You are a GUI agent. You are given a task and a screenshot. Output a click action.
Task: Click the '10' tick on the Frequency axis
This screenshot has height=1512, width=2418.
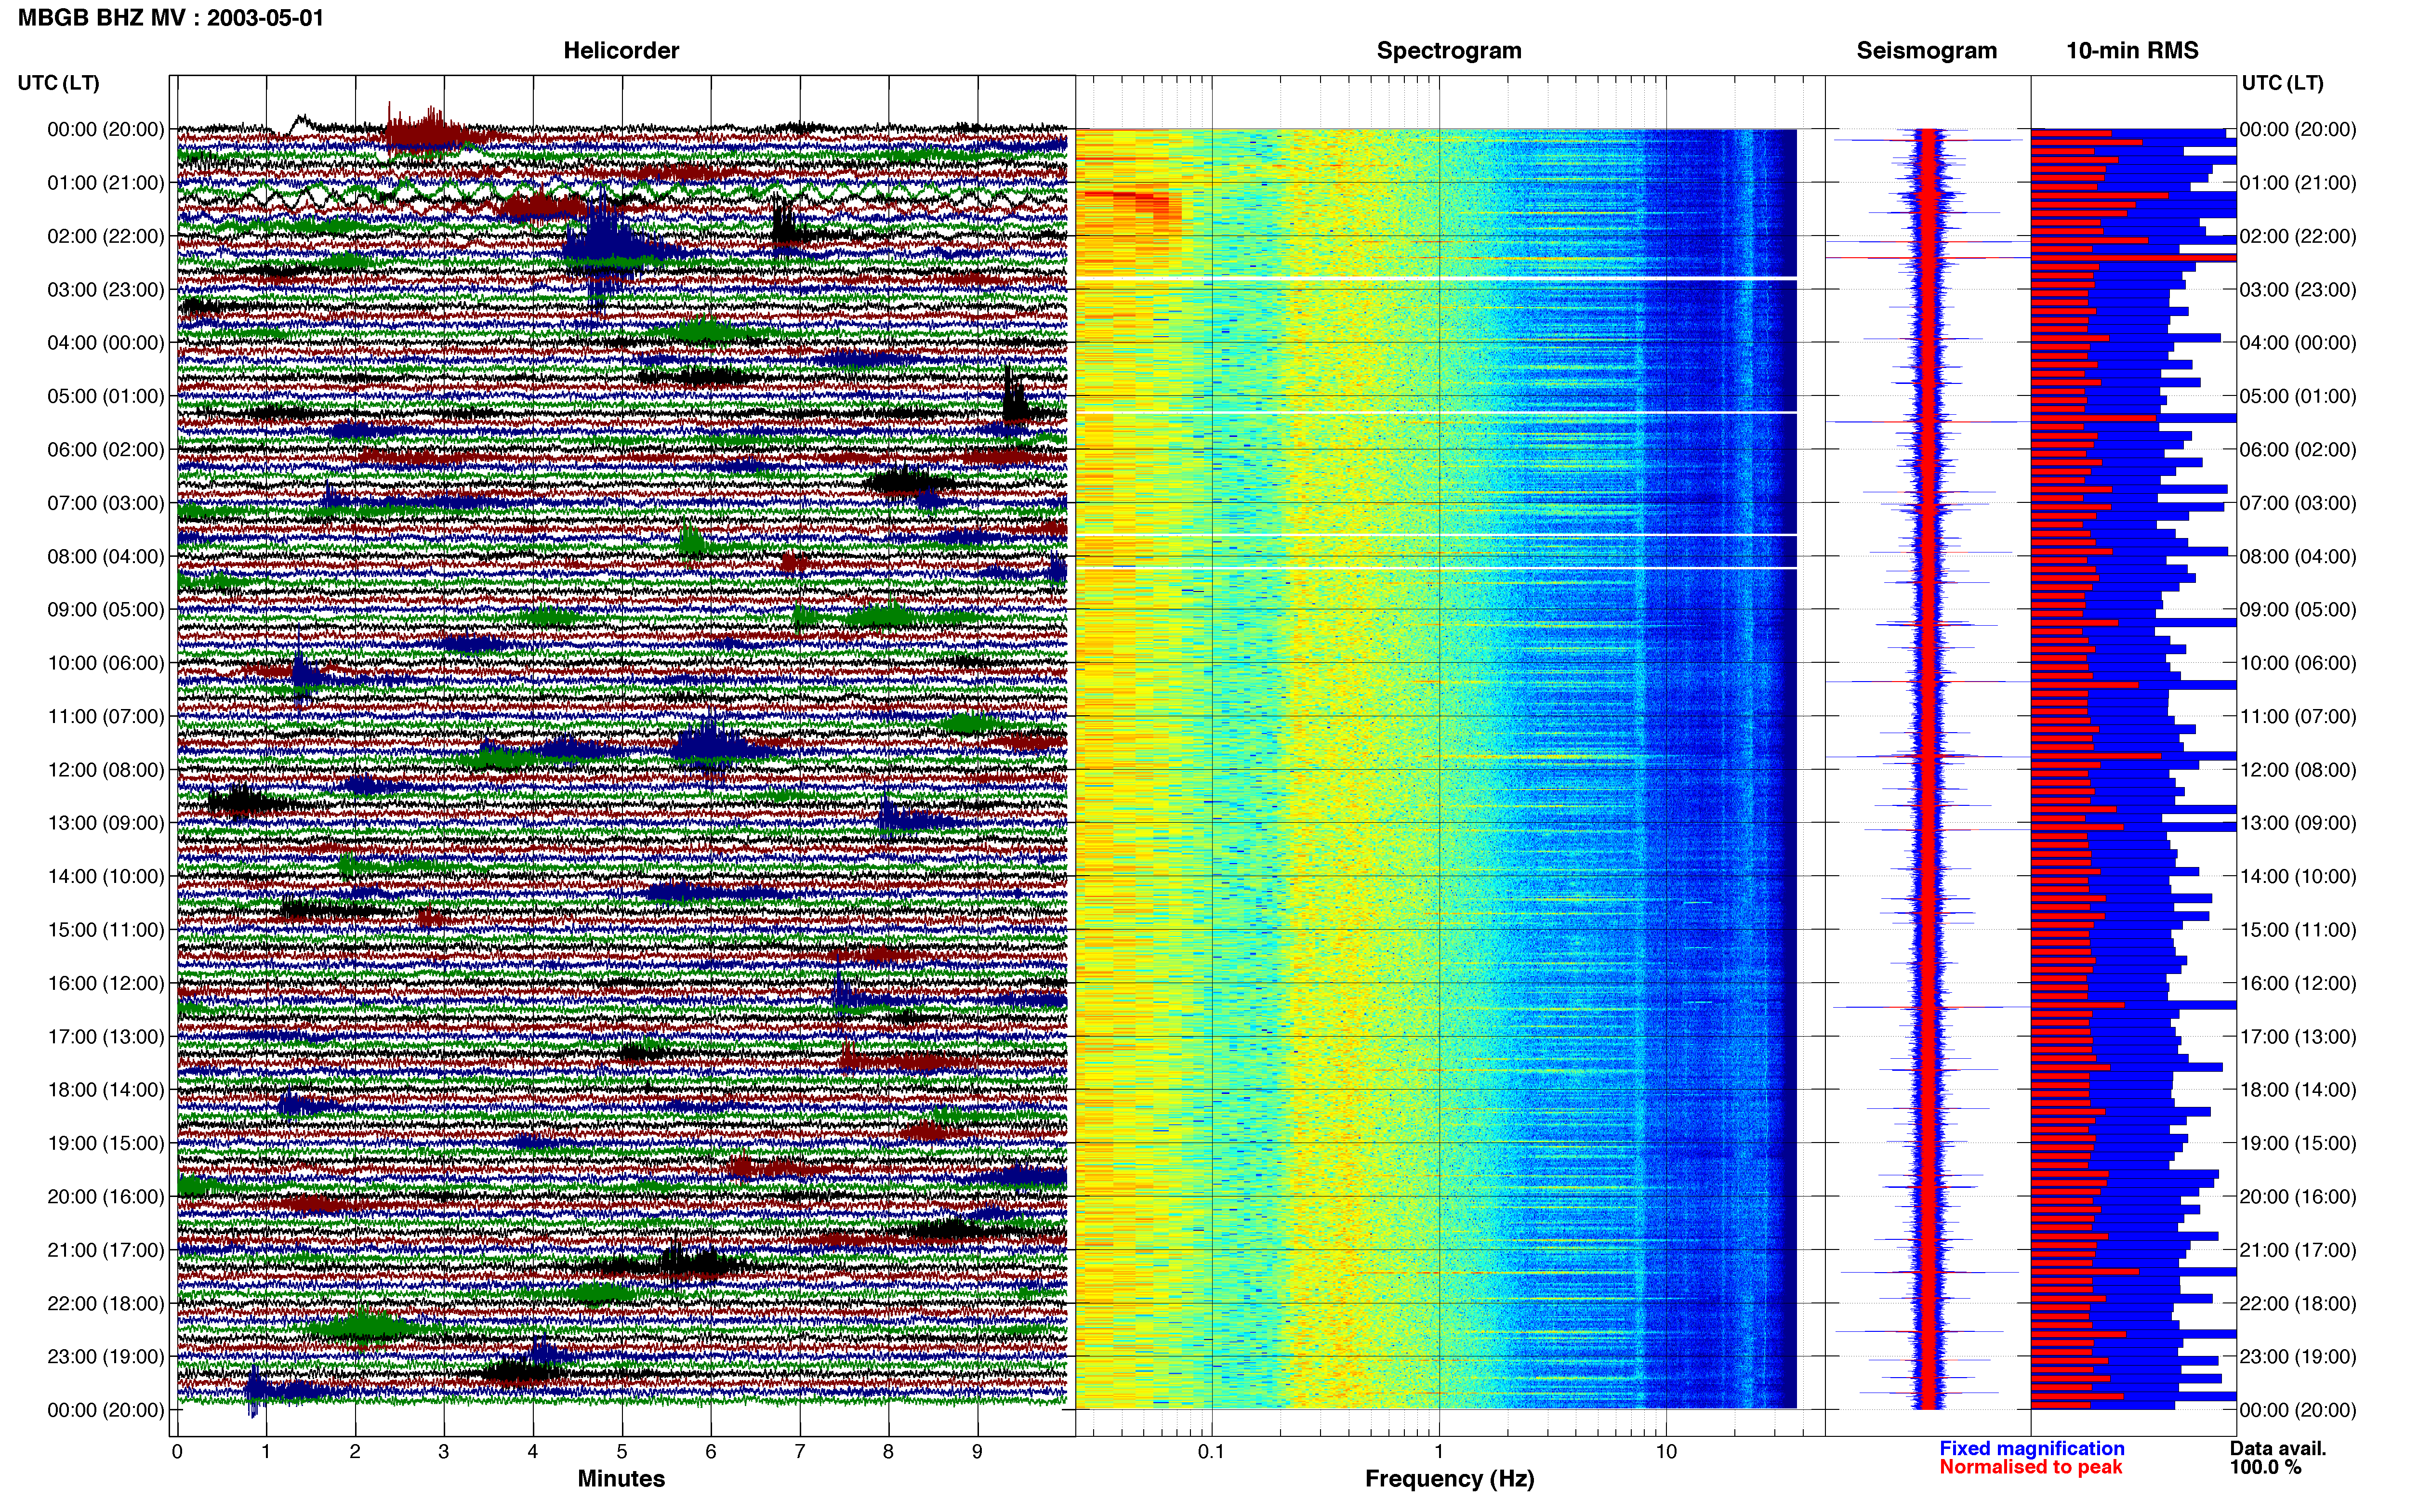(x=1666, y=1452)
